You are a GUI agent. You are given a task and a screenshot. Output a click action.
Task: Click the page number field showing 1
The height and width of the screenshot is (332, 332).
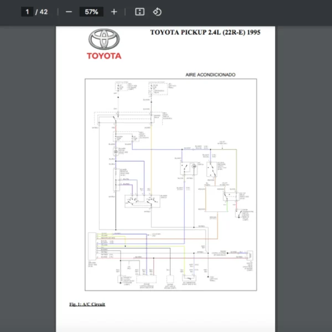pyautogui.click(x=27, y=12)
